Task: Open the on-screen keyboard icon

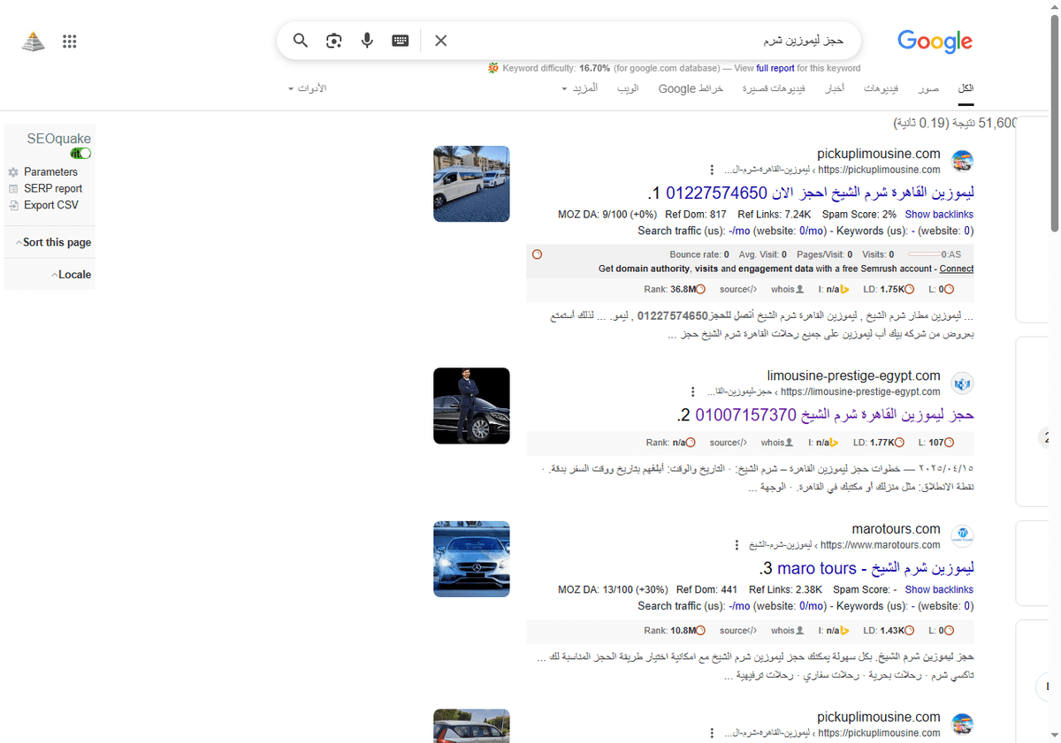Action: 400,40
